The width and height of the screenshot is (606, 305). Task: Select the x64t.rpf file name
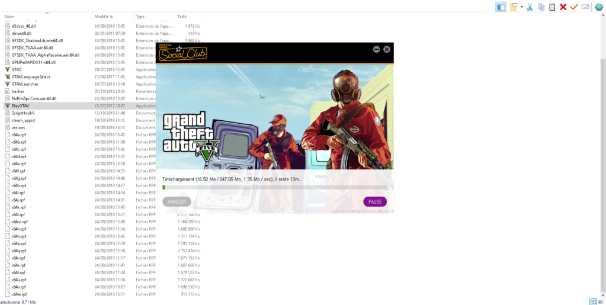pos(18,272)
